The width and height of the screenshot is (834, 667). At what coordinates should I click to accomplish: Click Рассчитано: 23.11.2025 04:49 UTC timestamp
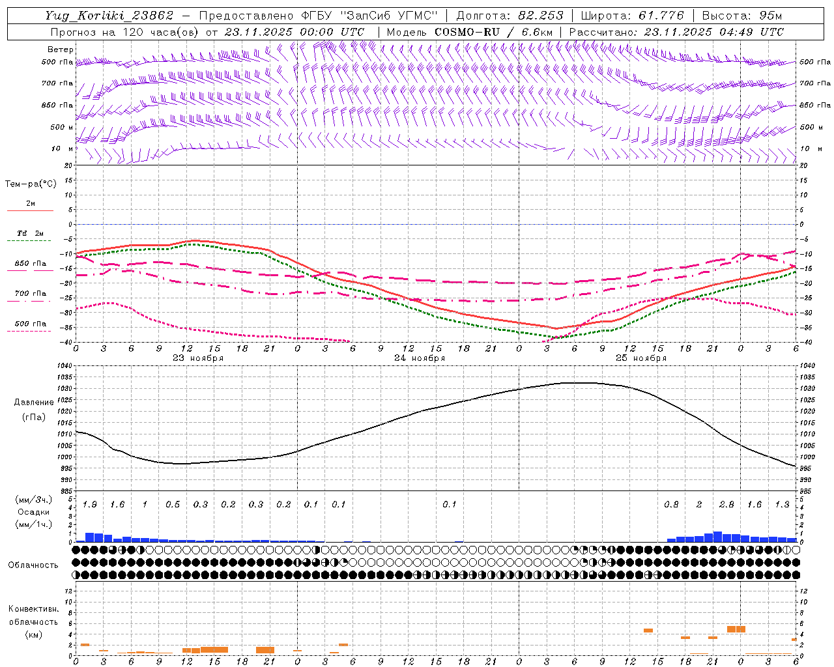pos(676,32)
